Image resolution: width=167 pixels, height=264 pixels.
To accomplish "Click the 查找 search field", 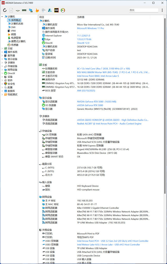I will (x=144, y=10).
